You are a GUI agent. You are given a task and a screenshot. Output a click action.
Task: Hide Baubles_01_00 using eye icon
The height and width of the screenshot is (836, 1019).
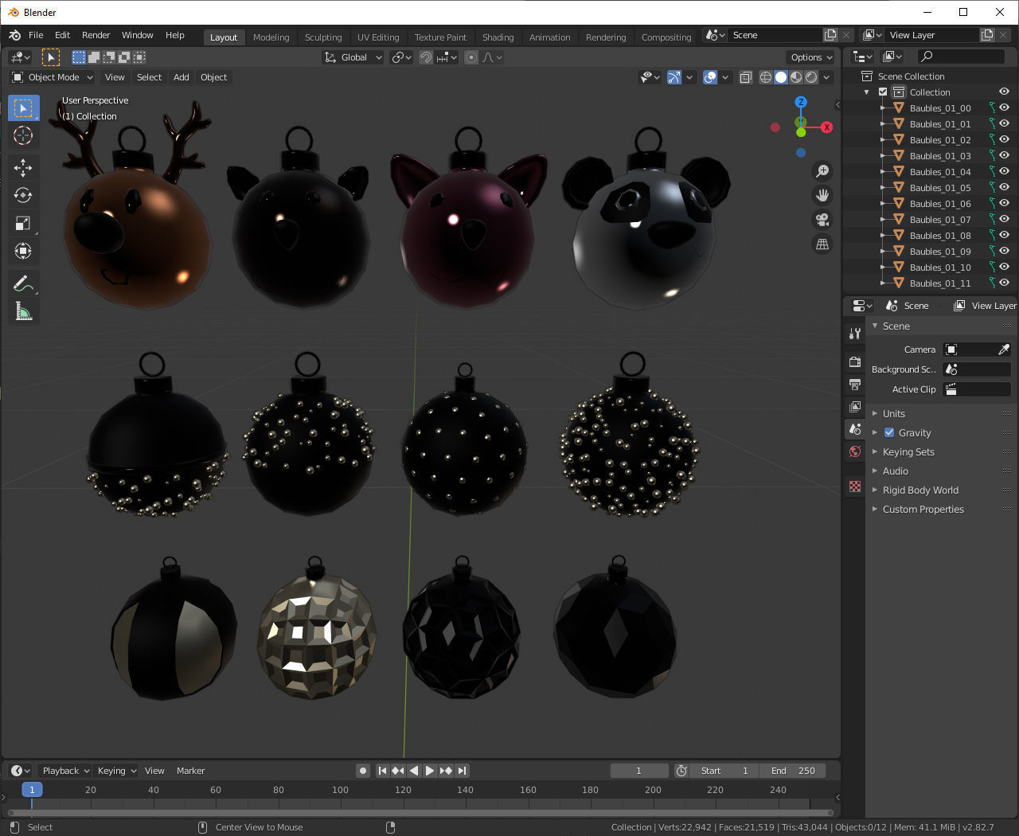(x=1005, y=107)
